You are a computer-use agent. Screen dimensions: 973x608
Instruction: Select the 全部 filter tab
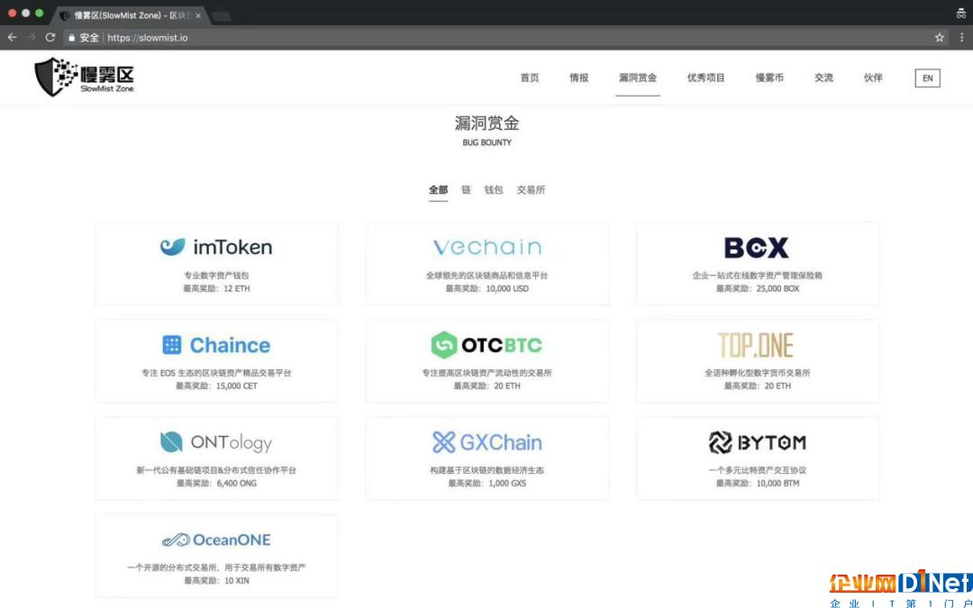tap(438, 190)
